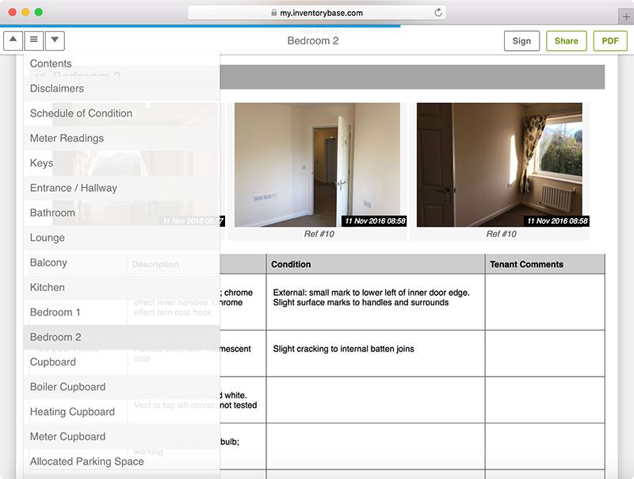Click the Bedroom 2 page title

[313, 41]
